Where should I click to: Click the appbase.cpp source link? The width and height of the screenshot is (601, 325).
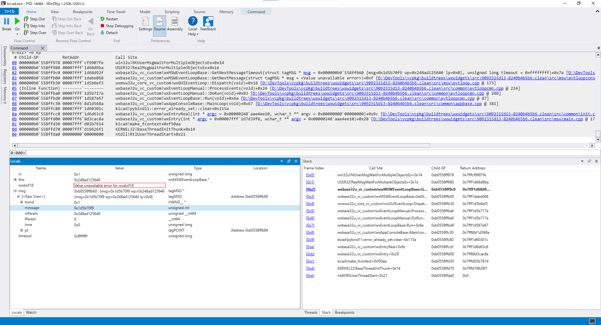tap(370, 104)
